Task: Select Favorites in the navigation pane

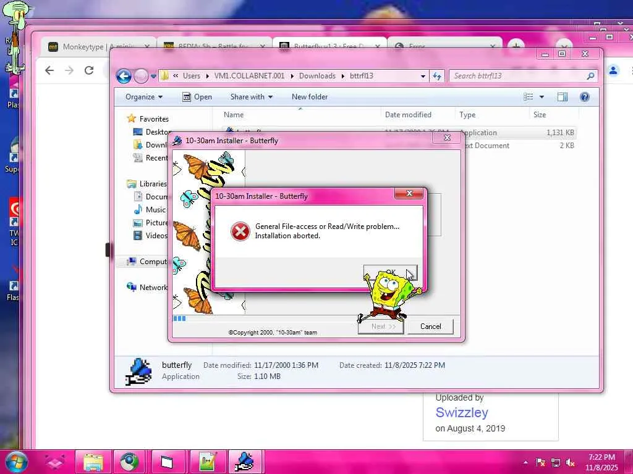Action: (147, 119)
